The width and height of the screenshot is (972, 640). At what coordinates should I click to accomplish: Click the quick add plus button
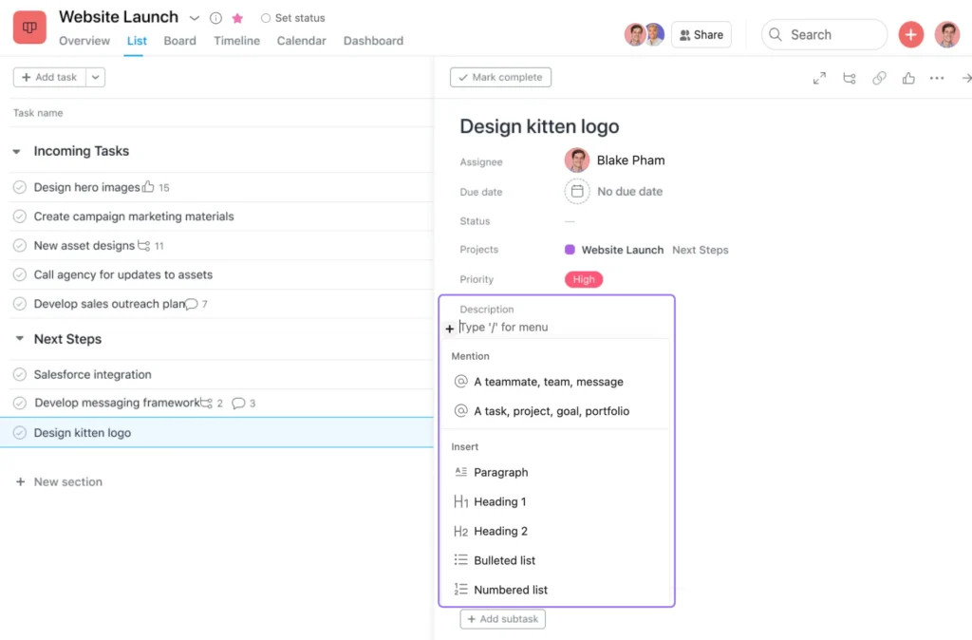point(911,34)
